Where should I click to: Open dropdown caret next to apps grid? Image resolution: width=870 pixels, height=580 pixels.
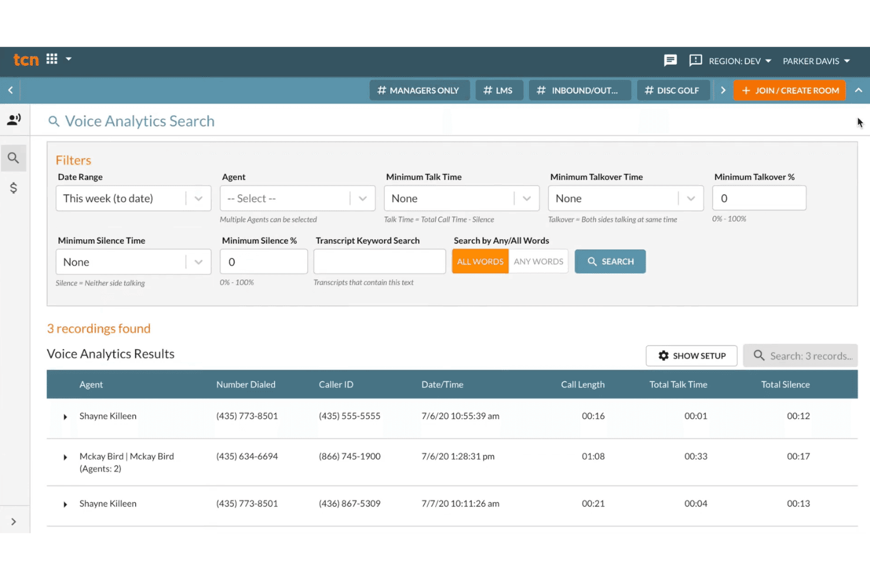69,59
